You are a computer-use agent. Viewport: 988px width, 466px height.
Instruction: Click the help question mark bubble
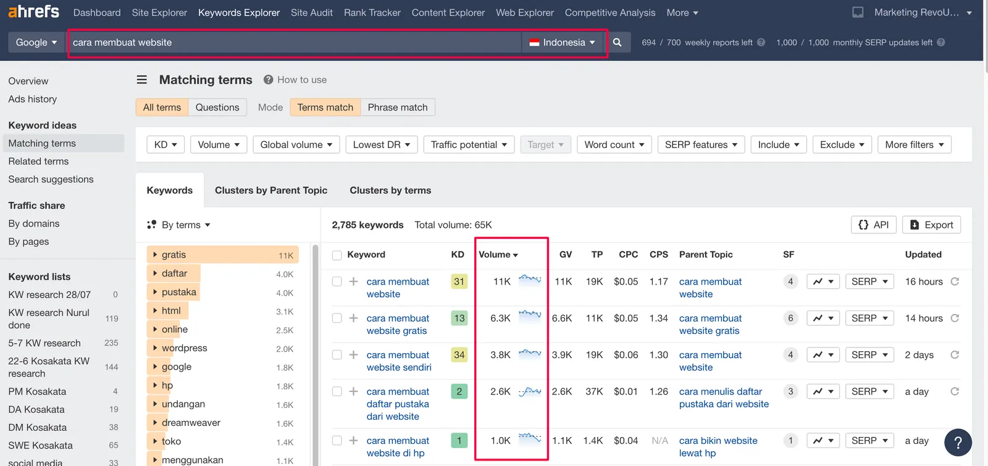[958, 442]
